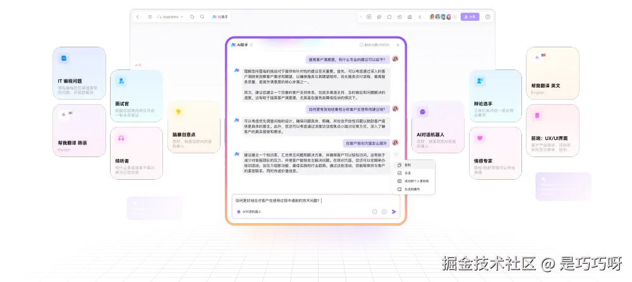This screenshot has height=282, width=632.
Task: Open the AI对话机器人 role selector in input box
Action: (x=249, y=211)
